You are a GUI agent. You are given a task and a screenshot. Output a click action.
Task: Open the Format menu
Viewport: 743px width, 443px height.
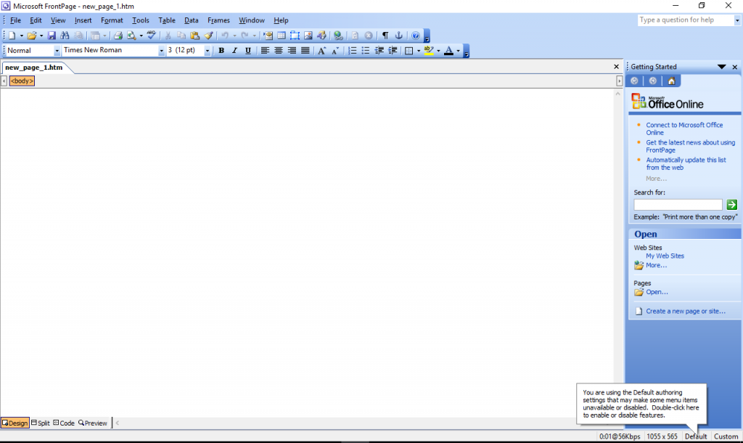(112, 20)
